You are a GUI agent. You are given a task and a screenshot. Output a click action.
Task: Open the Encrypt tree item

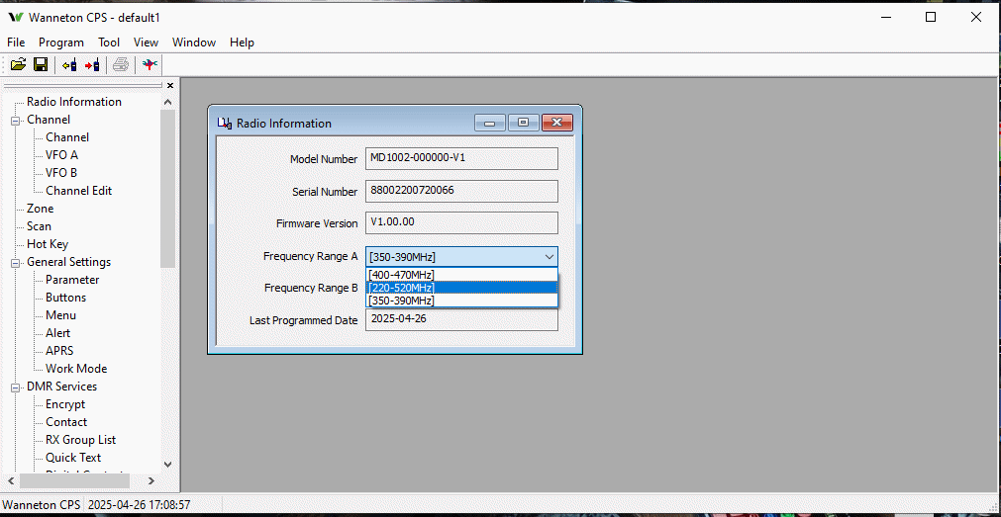click(65, 405)
